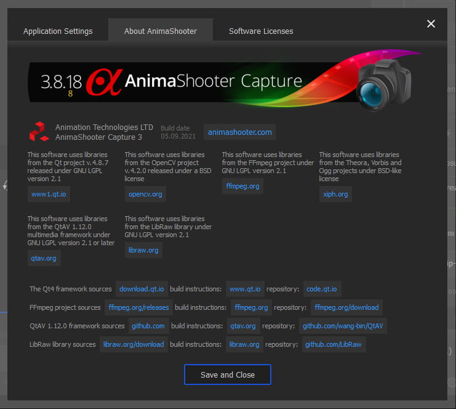Switch to the Application Settings tab
Image resolution: width=456 pixels, height=409 pixels.
(58, 31)
